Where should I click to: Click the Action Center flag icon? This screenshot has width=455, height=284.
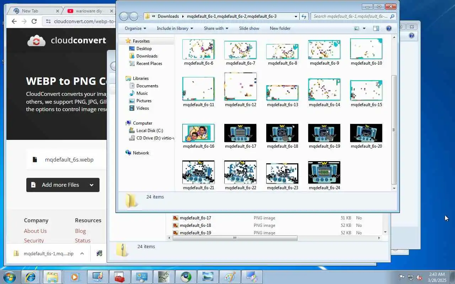[x=402, y=277]
